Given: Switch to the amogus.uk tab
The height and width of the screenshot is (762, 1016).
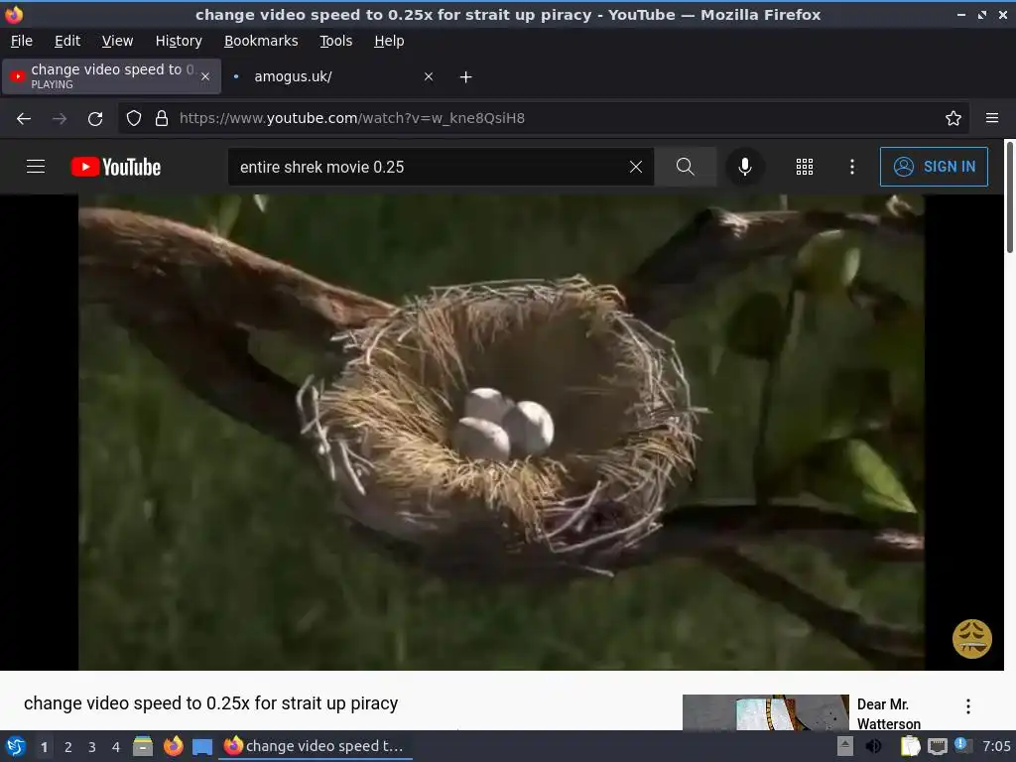Looking at the screenshot, I should [x=330, y=76].
